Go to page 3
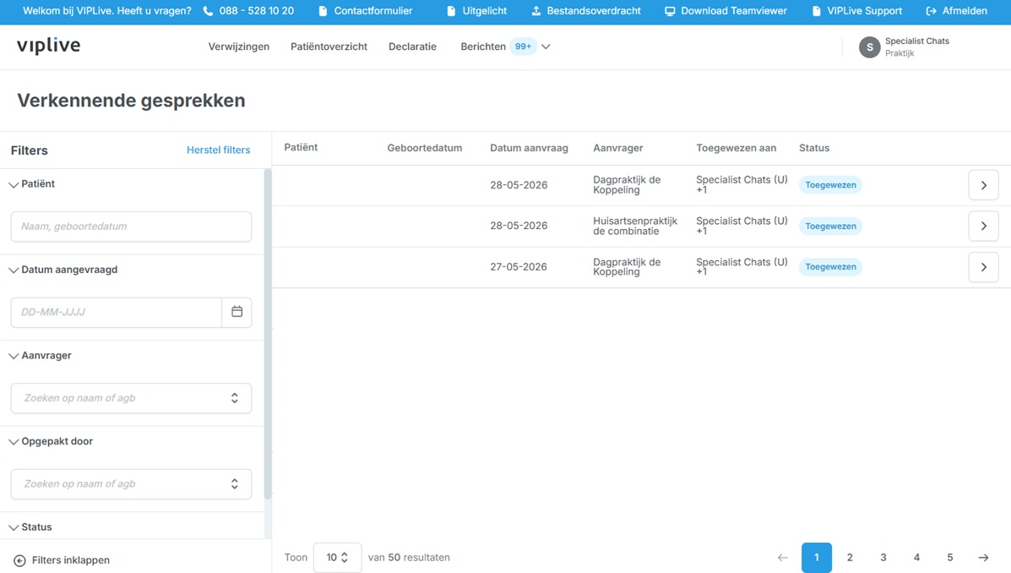1011x573 pixels. pos(883,558)
